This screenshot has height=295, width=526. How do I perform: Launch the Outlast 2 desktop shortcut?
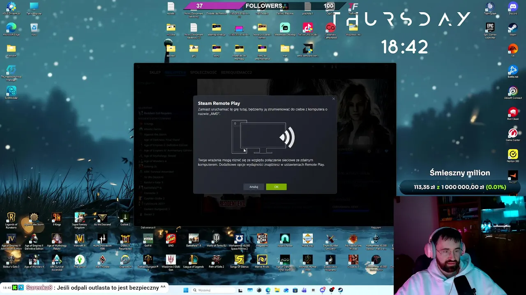125,219
